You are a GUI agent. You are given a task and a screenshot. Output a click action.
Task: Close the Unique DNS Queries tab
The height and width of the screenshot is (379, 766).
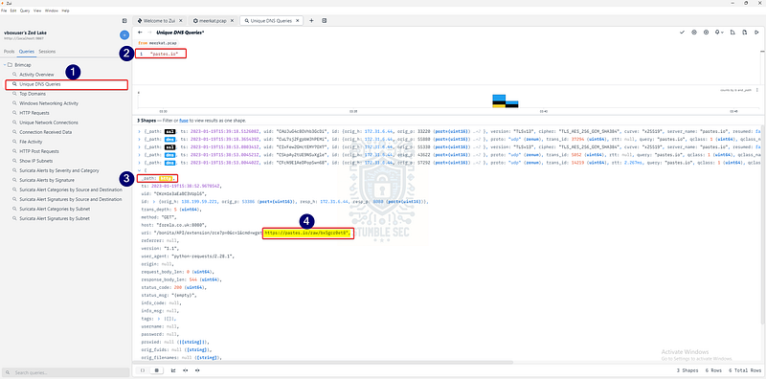(298, 21)
